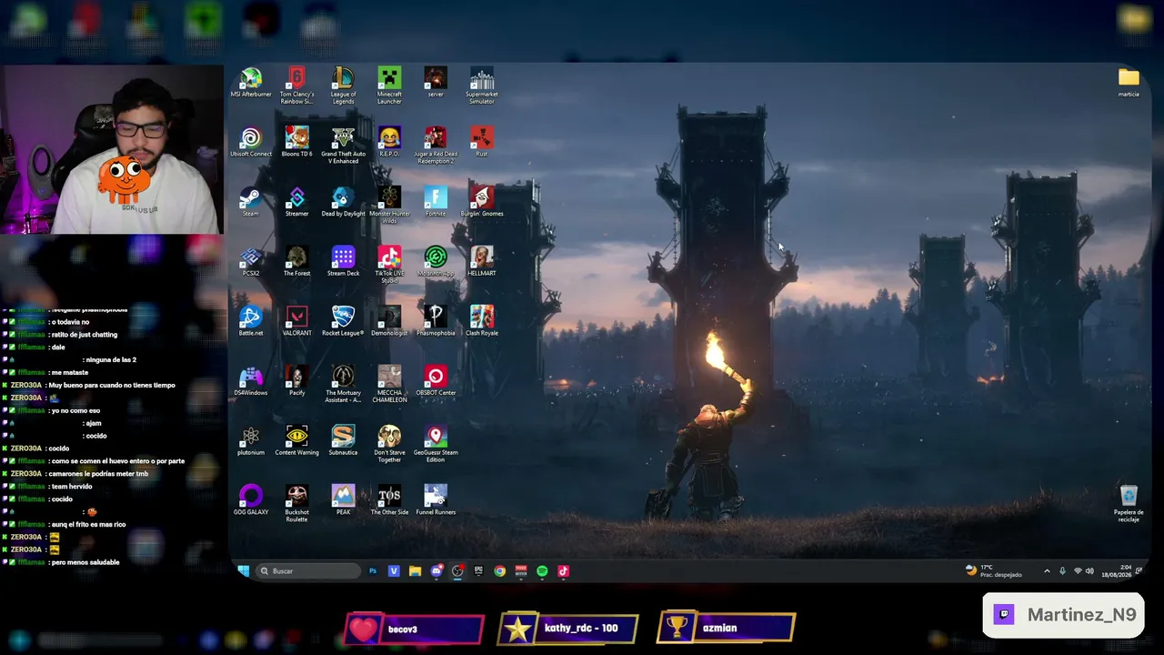Viewport: 1164px width, 655px height.
Task: Select the Buckshot Roulette icon
Action: [x=296, y=503]
